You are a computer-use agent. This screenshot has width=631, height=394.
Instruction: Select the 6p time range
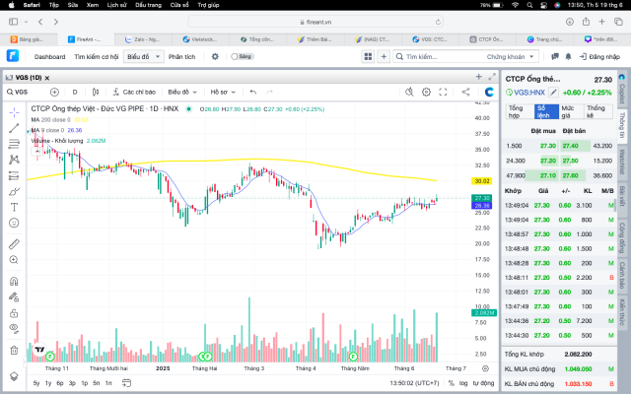coord(60,383)
